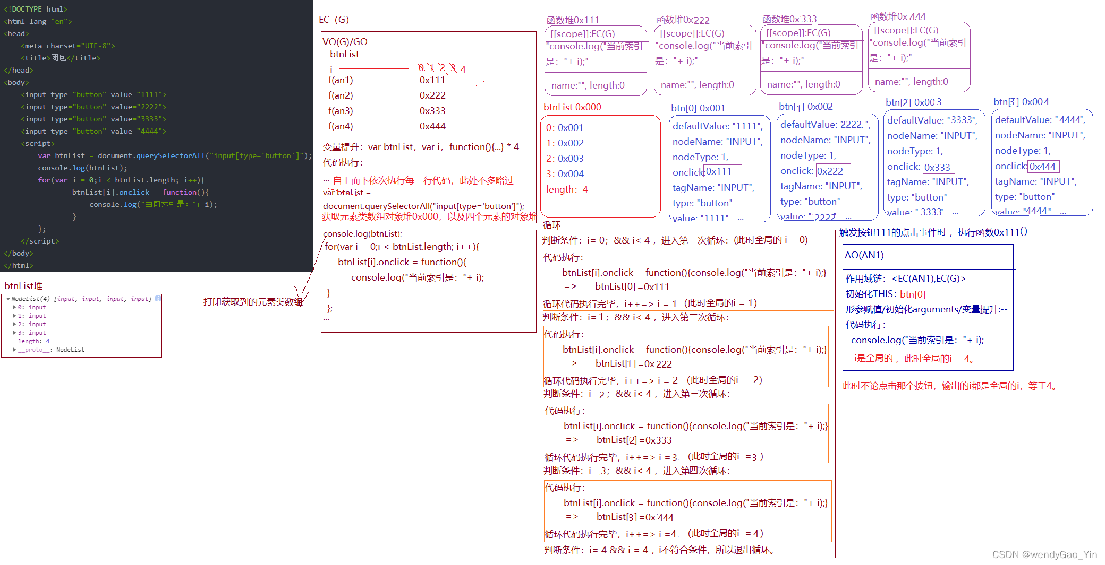Screen dimensions: 1105x565
Task: Click the 'btnList[3] =0x444' line
Action: point(635,517)
